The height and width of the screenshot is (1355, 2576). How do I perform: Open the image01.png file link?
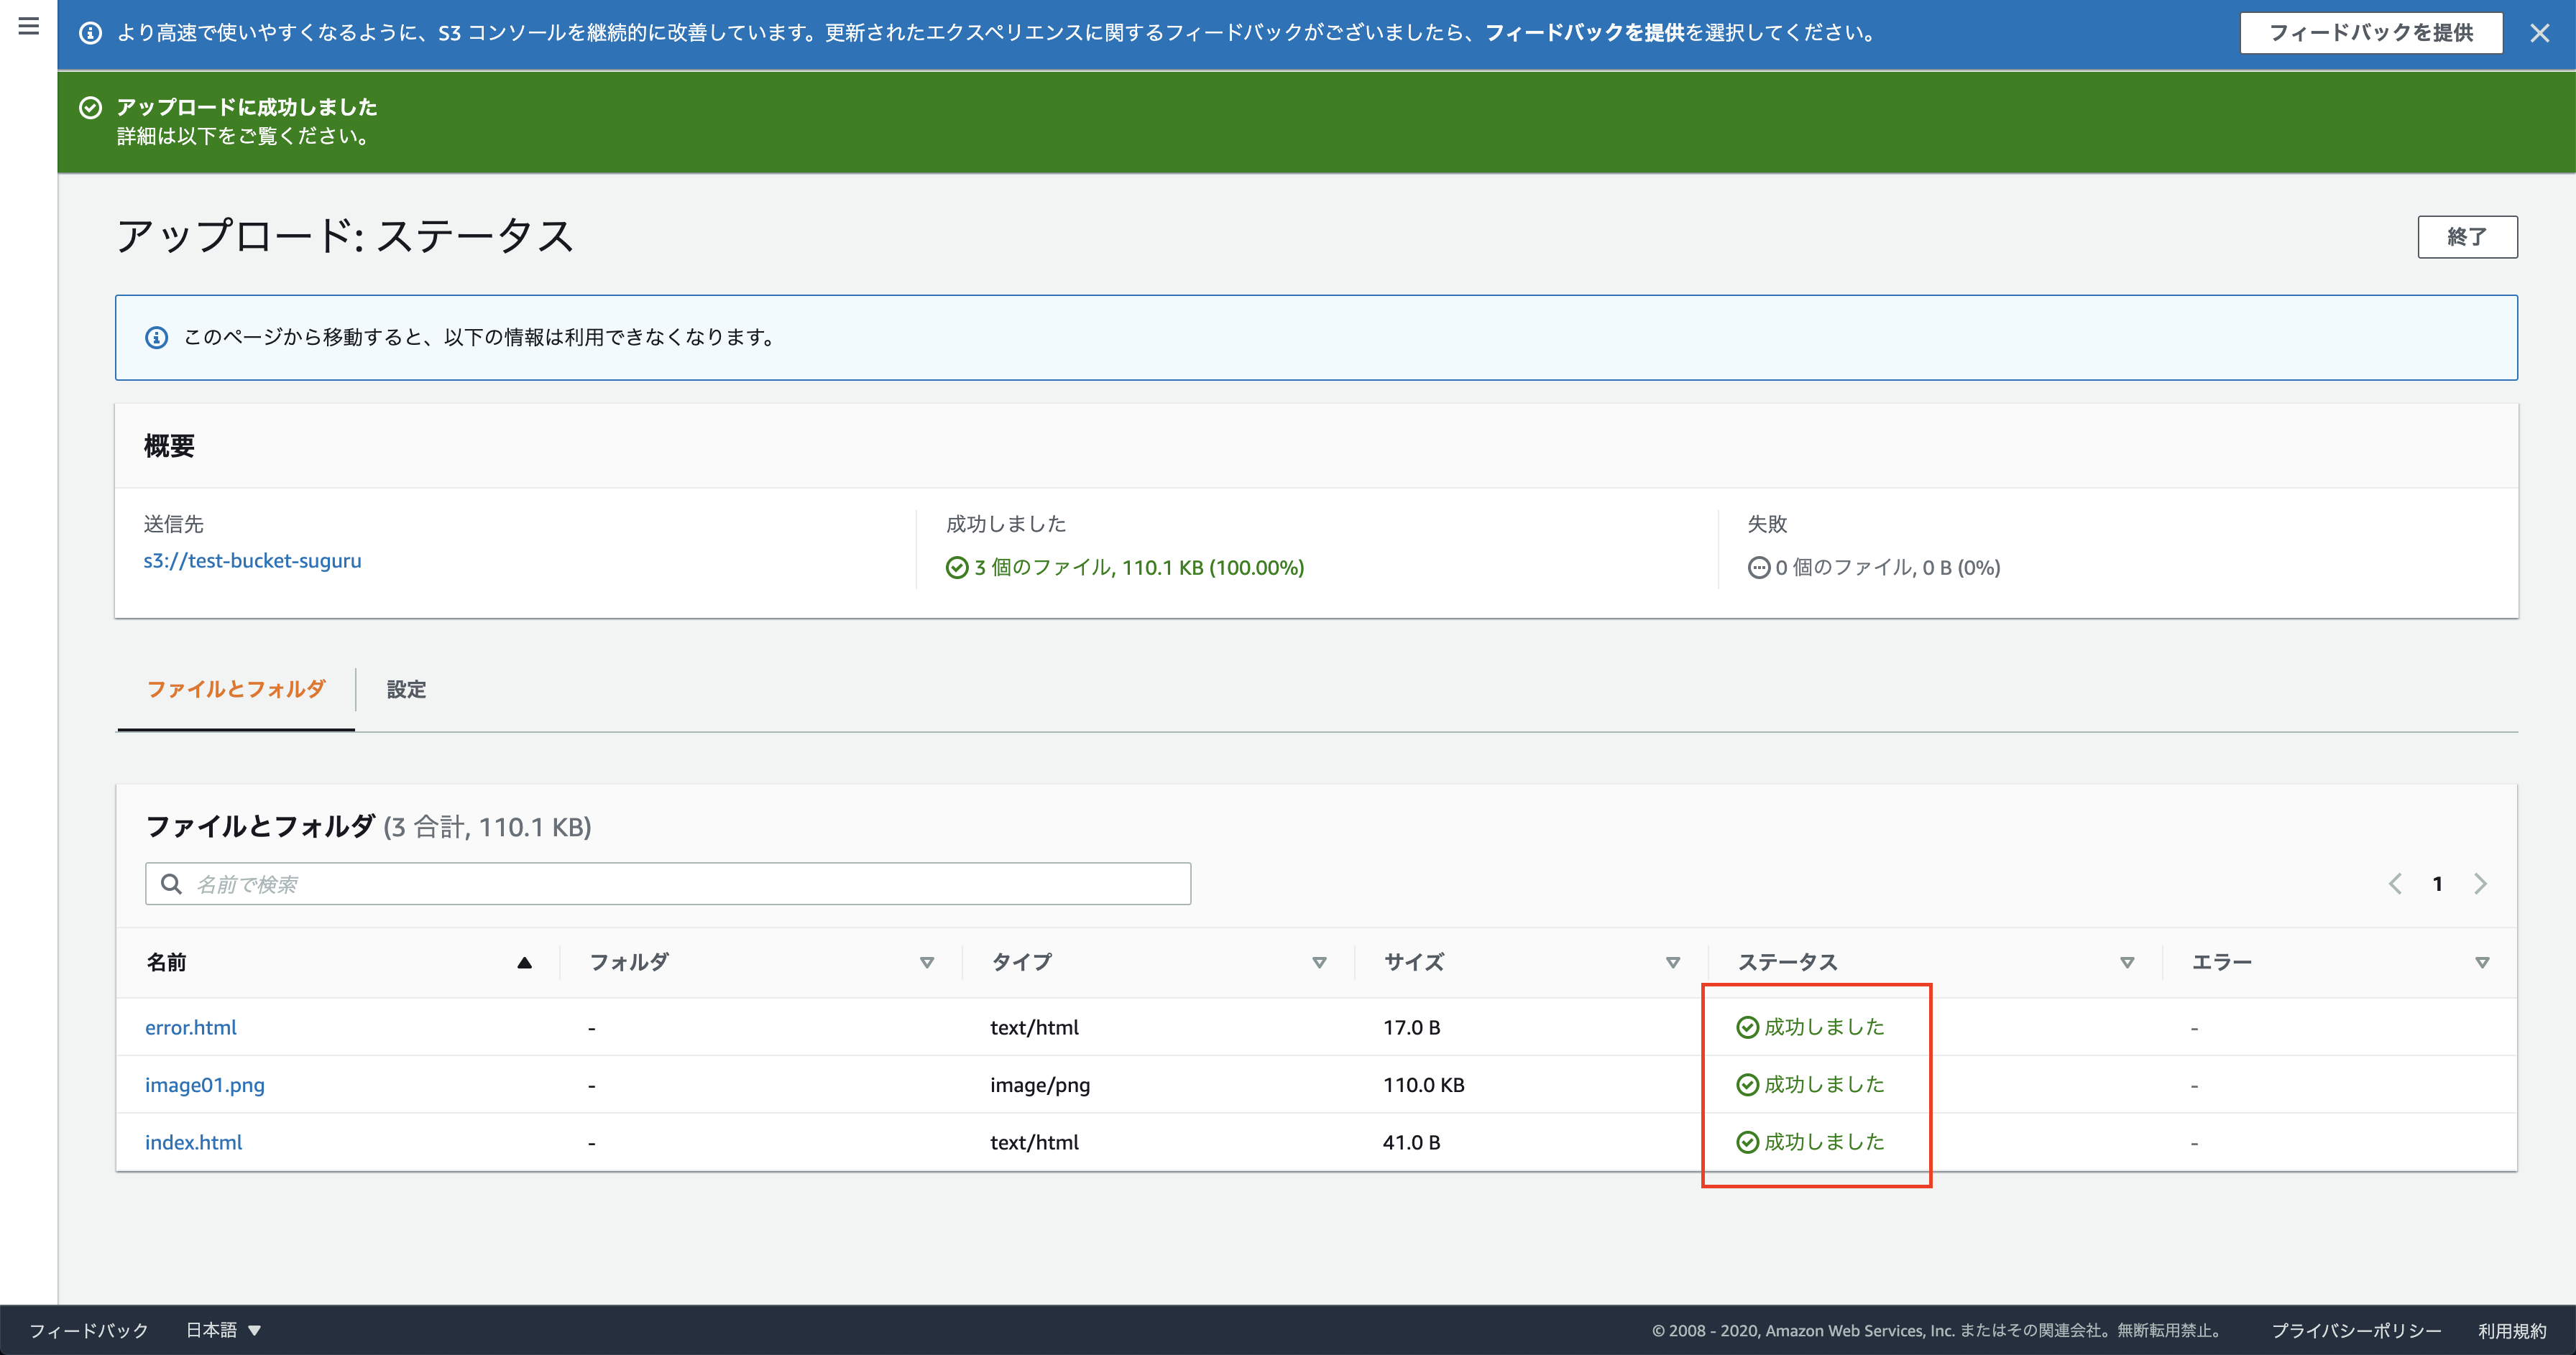pyautogui.click(x=205, y=1085)
